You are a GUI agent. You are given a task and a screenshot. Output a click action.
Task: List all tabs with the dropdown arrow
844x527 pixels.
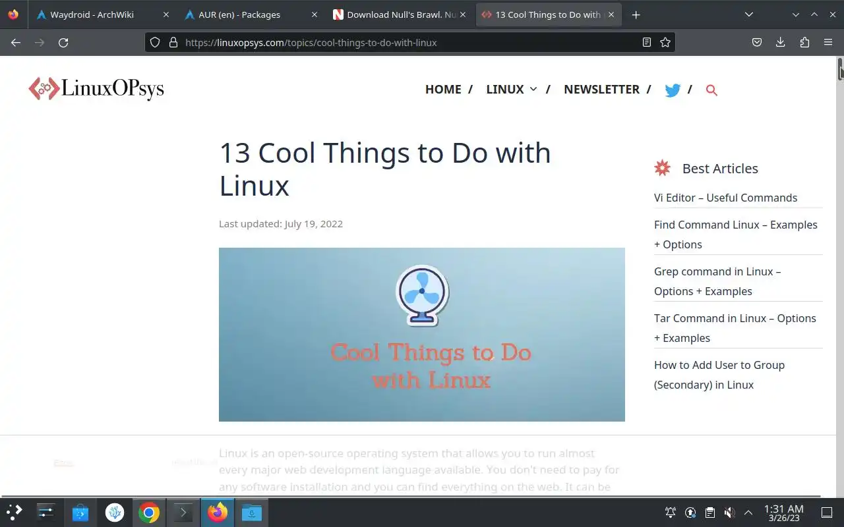coord(749,14)
